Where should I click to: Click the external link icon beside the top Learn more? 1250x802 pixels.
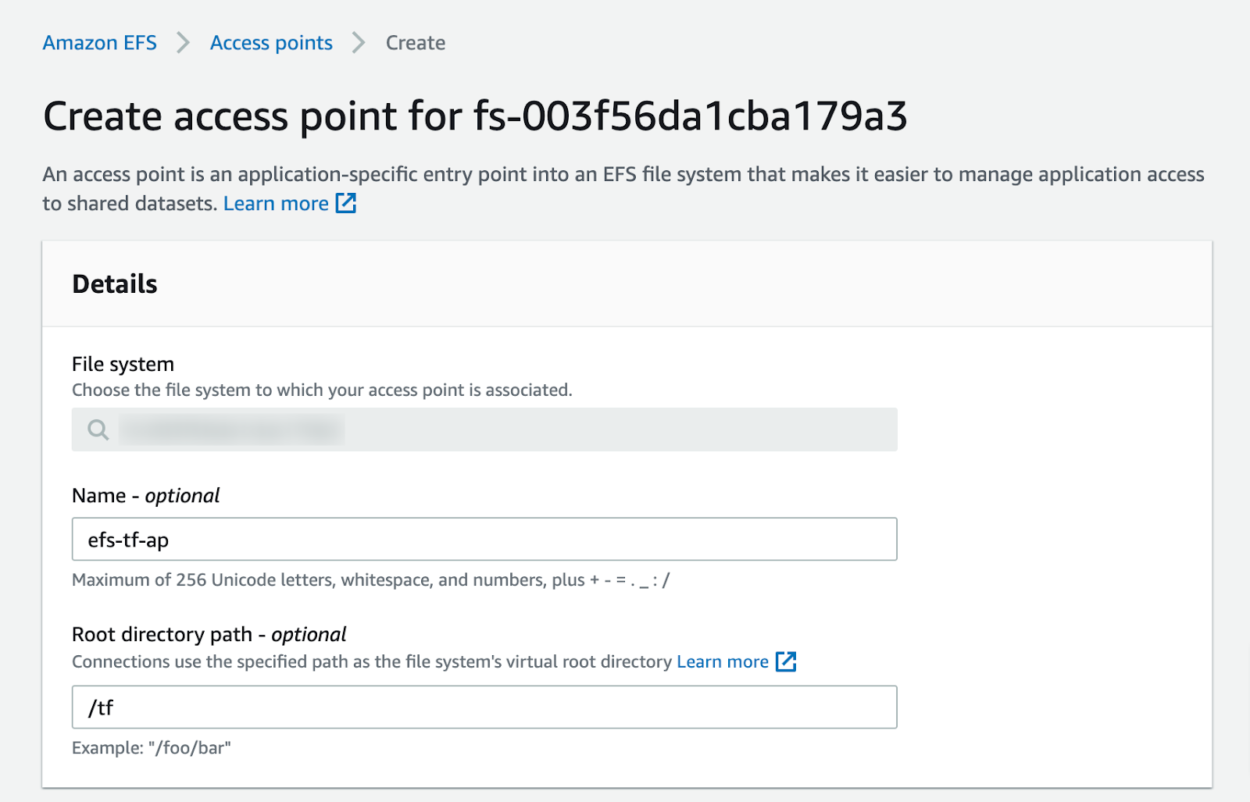(x=345, y=203)
